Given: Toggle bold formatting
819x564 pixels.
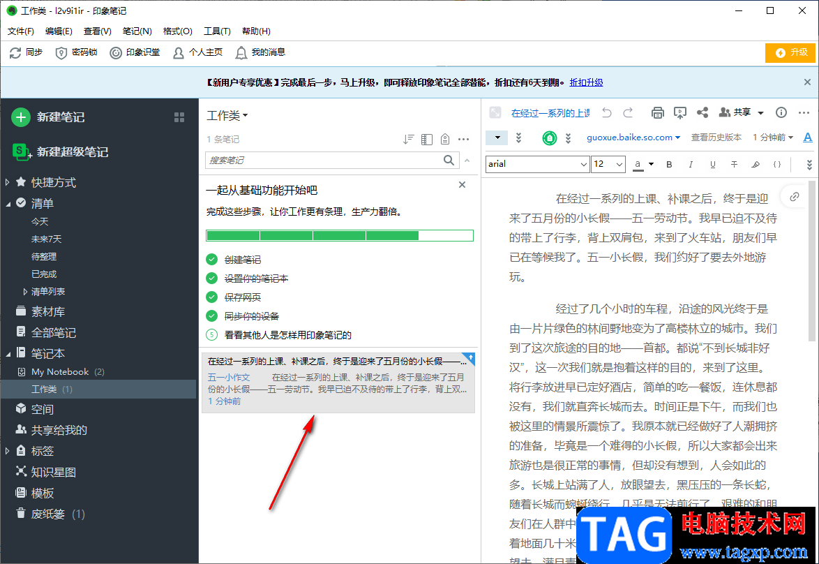Looking at the screenshot, I should pyautogui.click(x=669, y=164).
